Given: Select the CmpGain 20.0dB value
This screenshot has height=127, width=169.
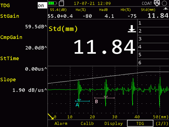Looking at the screenshot, I should tap(36, 48).
